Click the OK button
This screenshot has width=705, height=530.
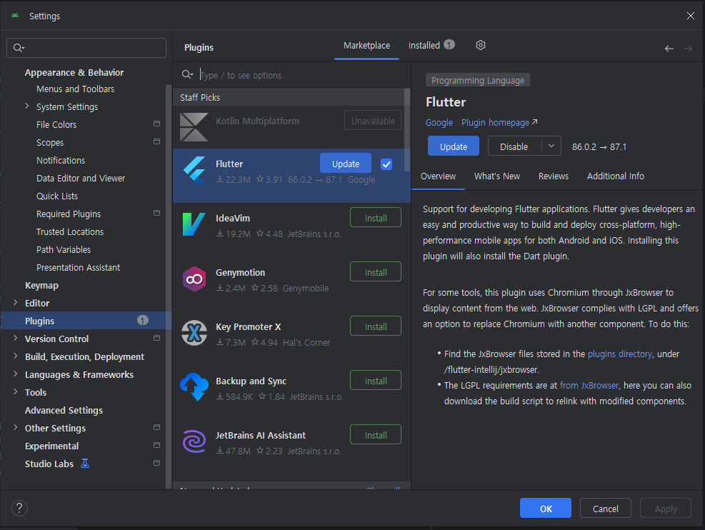pos(546,509)
